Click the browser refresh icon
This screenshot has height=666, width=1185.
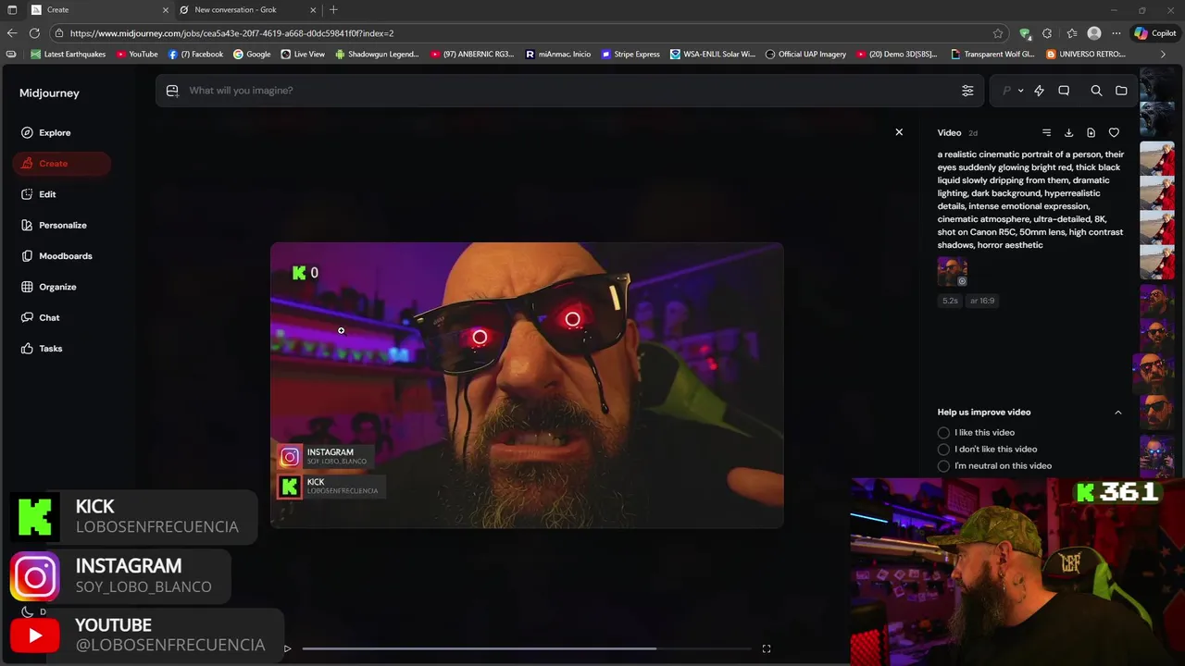coord(34,33)
